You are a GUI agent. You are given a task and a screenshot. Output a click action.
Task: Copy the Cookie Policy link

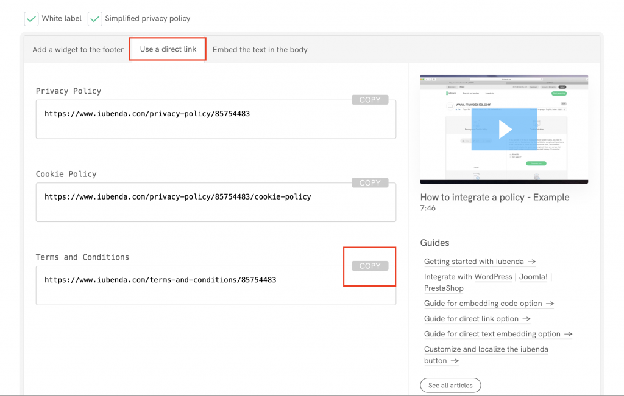(x=370, y=182)
